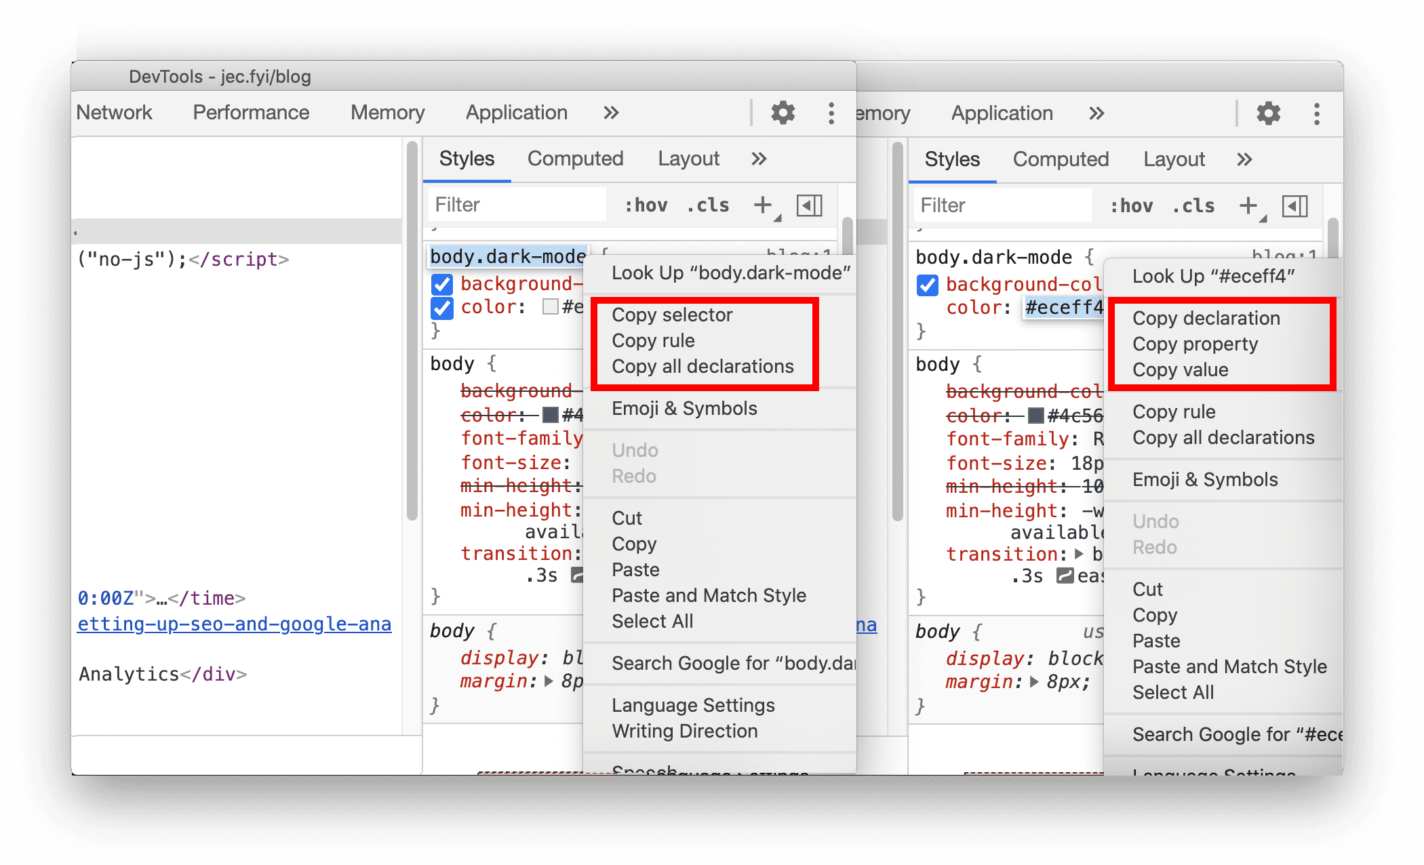This screenshot has height=865, width=1424.
Task: Select 'Copy selector' from context menu
Action: [671, 315]
